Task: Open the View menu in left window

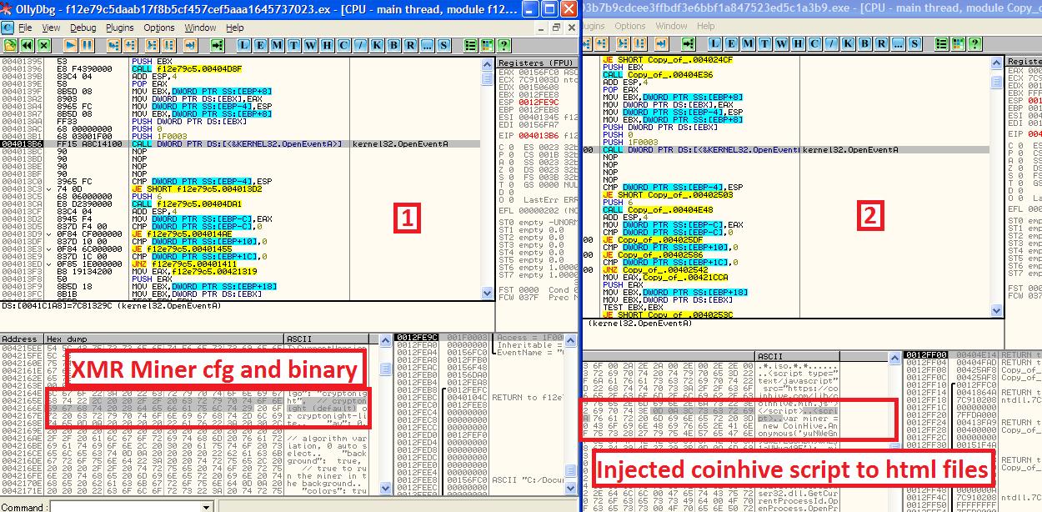Action: click(51, 28)
